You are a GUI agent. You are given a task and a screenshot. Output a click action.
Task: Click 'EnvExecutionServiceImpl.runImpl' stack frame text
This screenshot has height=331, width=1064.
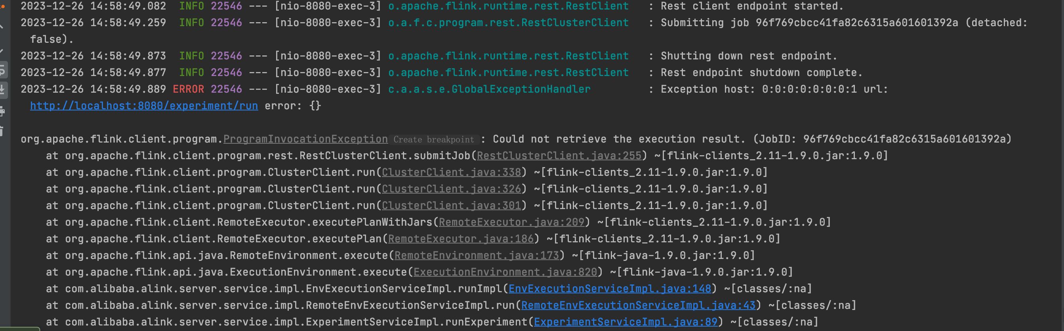coord(404,289)
